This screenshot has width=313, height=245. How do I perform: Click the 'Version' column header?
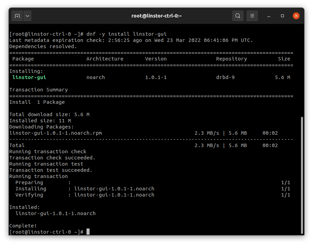156,59
